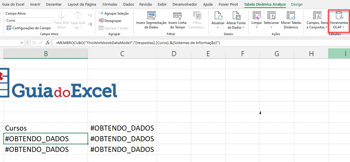Click the Inserir Segmentação de Dados icon

click(152, 16)
